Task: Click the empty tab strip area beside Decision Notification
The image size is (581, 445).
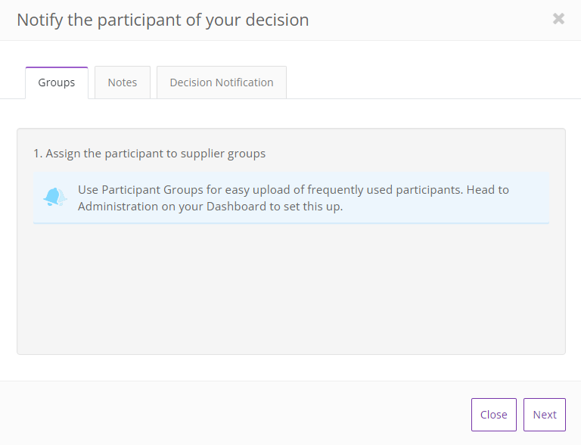Action: 433,82
